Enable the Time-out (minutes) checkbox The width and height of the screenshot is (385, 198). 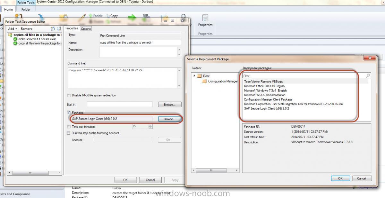[x=69, y=127]
